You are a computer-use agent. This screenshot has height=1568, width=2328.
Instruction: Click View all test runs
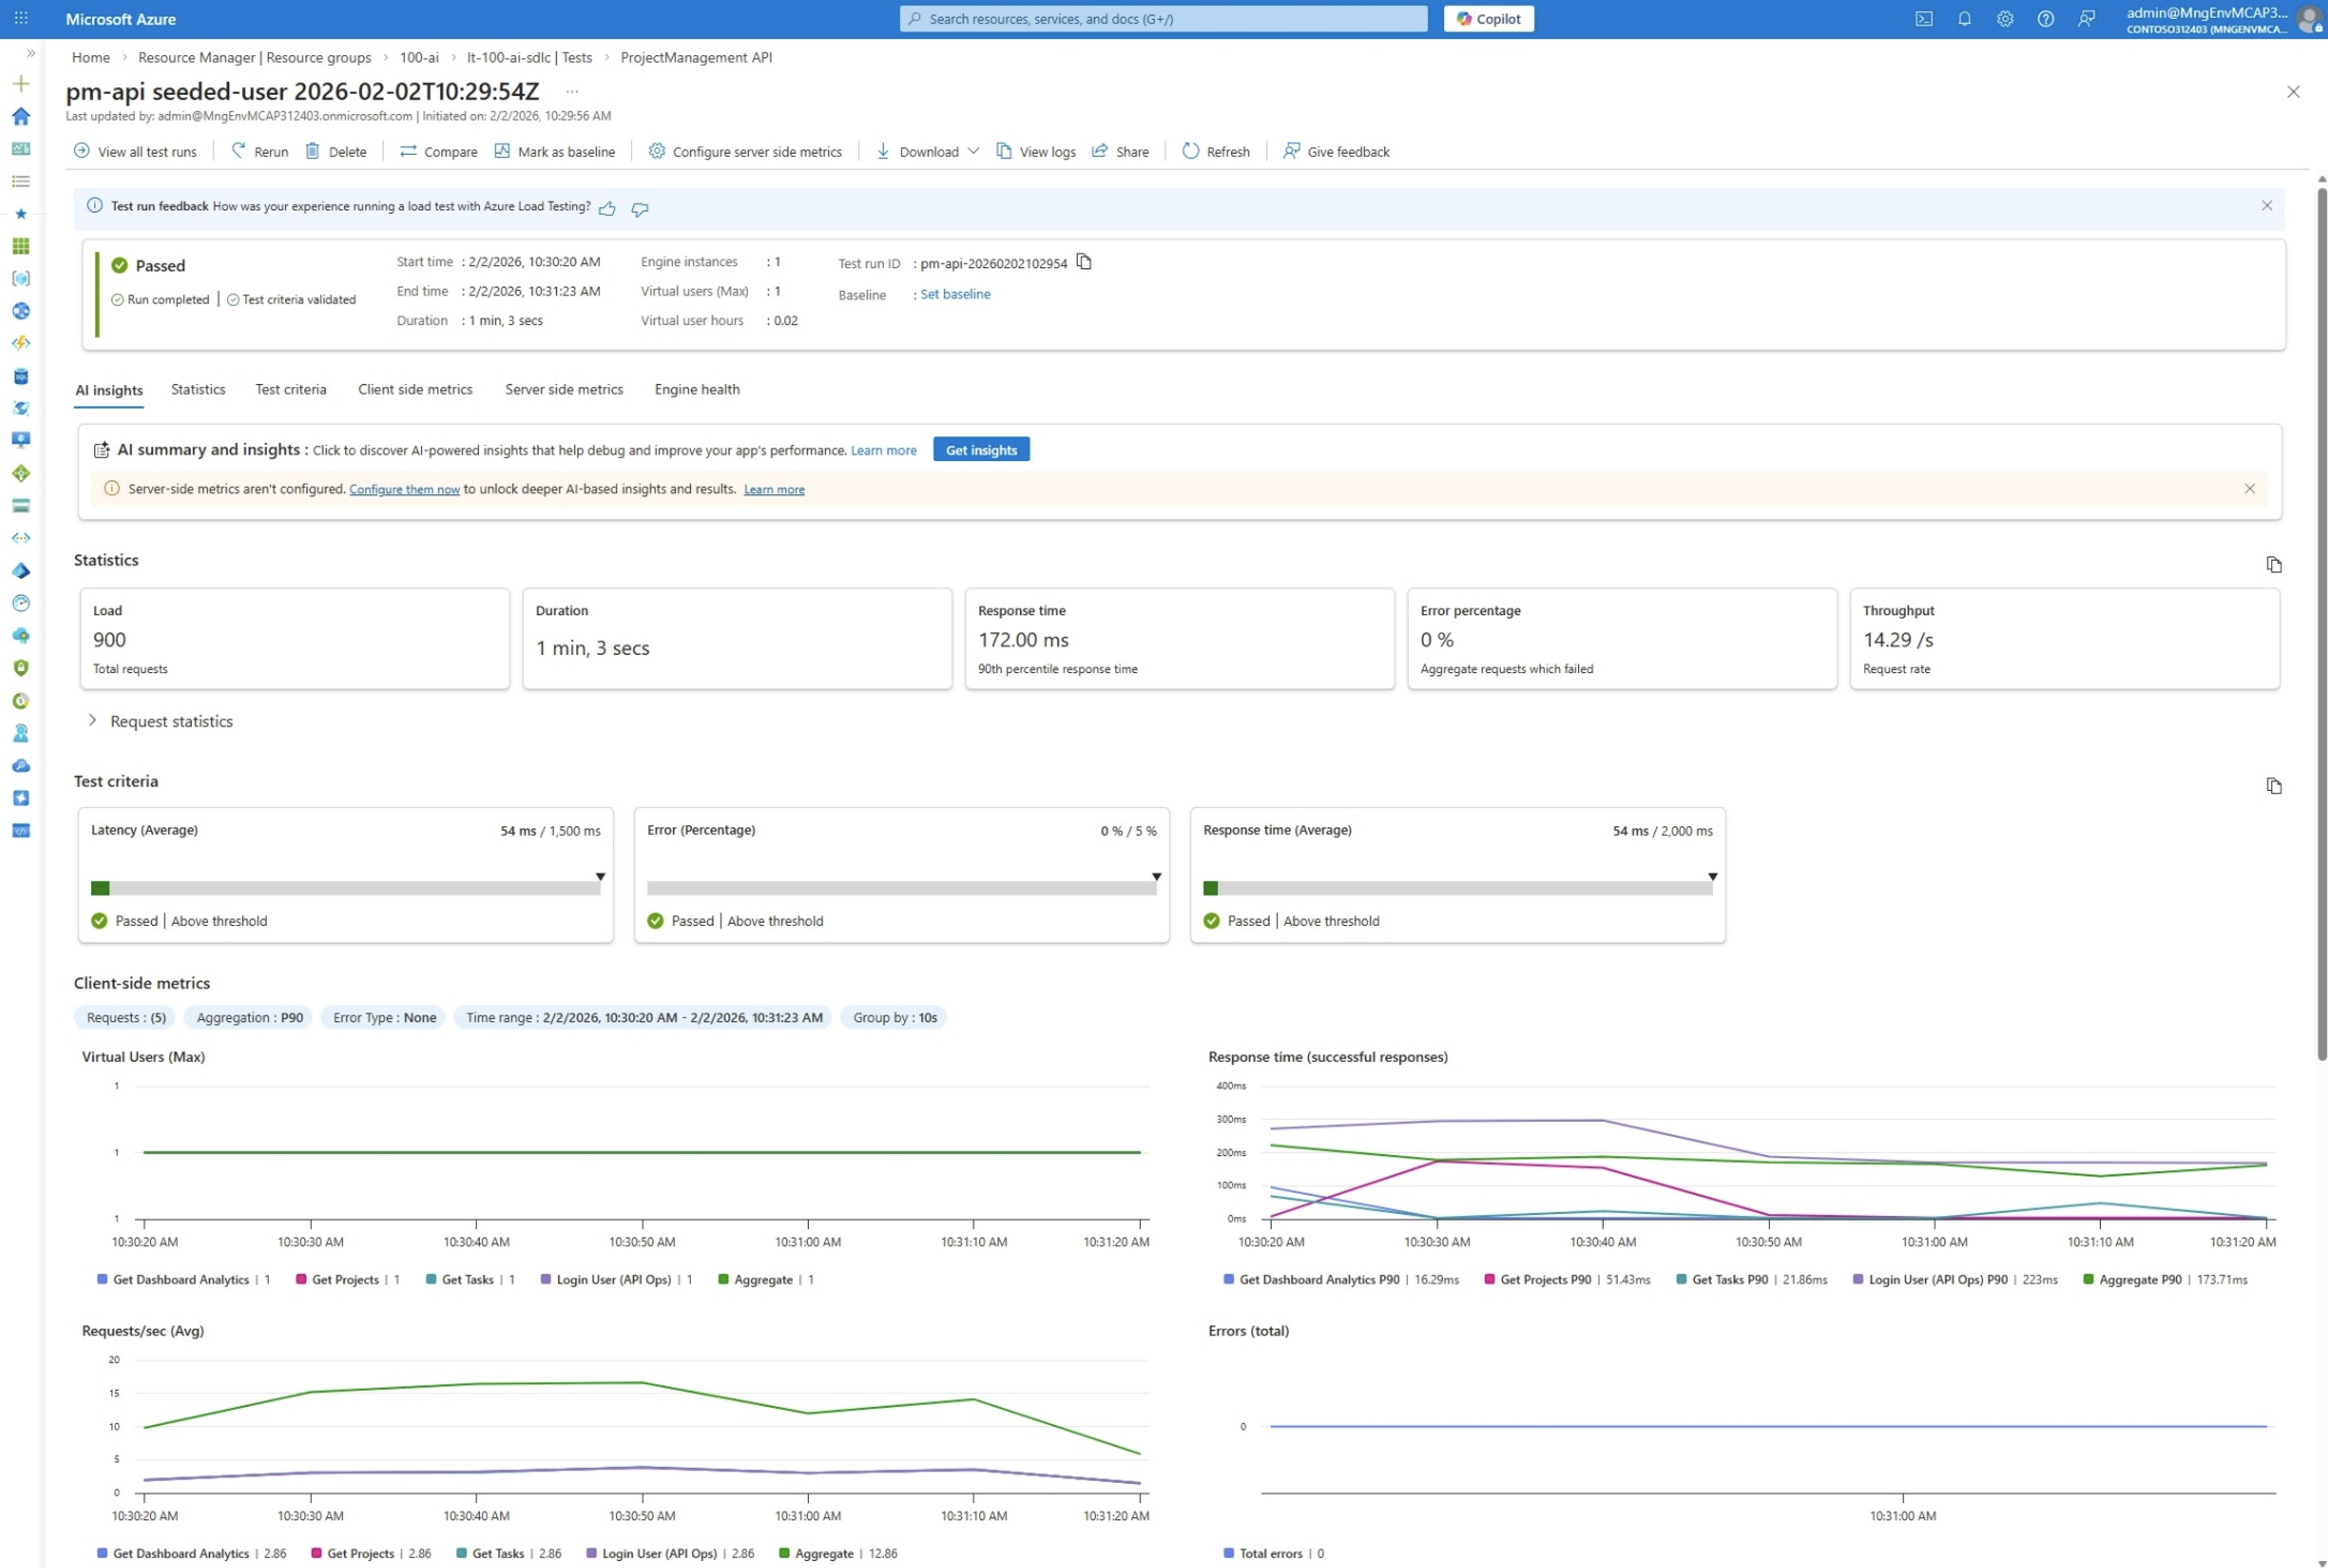coord(136,151)
